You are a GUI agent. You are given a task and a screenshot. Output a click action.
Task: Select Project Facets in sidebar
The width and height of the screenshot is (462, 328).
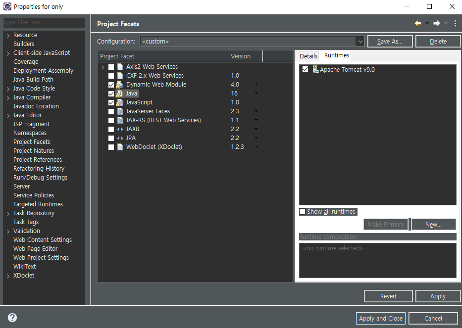click(32, 142)
